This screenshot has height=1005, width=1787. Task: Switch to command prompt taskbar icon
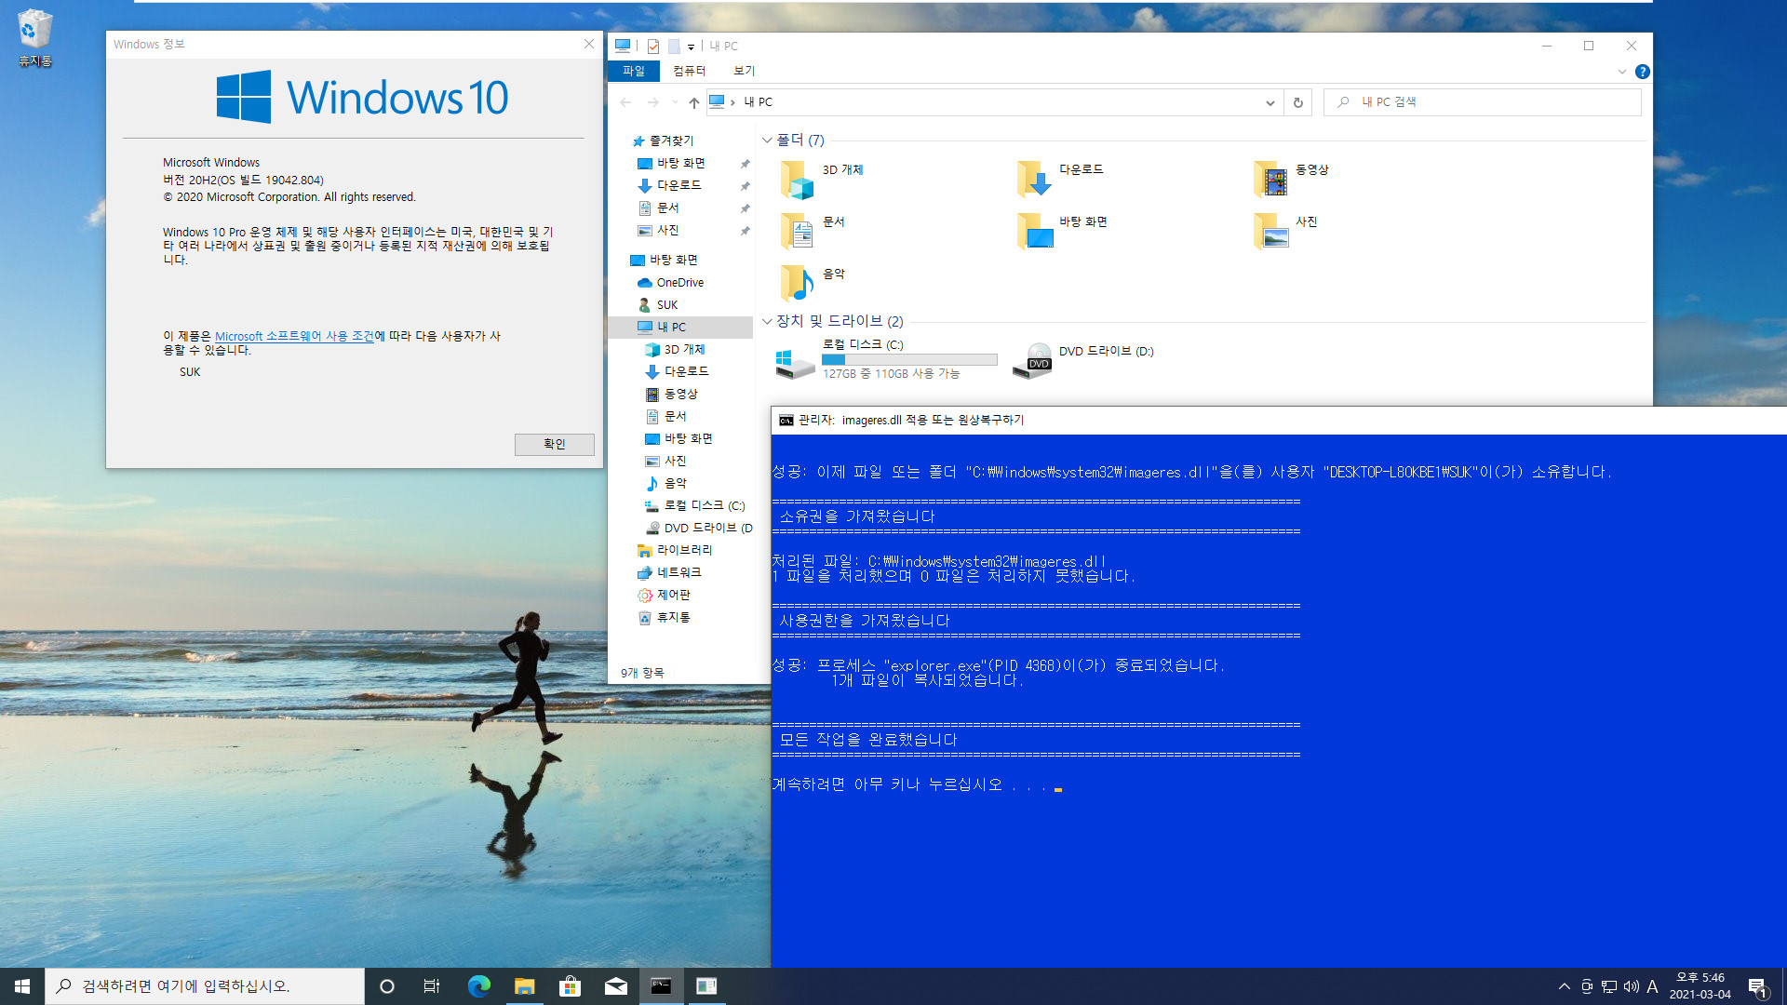click(x=661, y=986)
